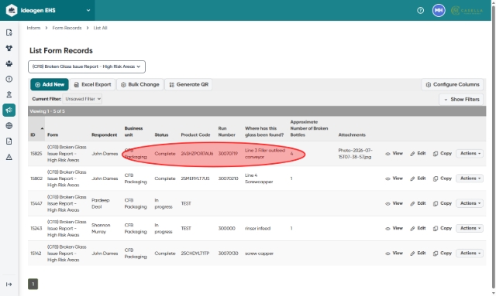This screenshot has height=296, width=496.
Task: Click run number 30070210
Action: pyautogui.click(x=228, y=179)
